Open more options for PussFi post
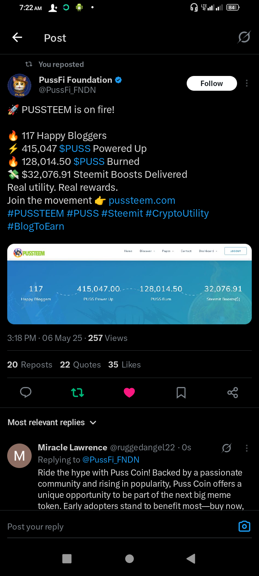Image resolution: width=259 pixels, height=576 pixels. tap(247, 84)
